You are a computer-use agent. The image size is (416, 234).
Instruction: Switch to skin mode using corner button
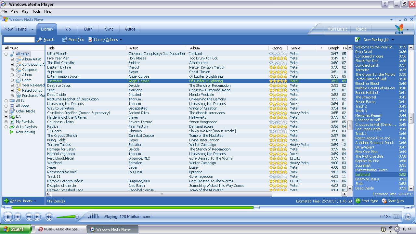coord(408,216)
